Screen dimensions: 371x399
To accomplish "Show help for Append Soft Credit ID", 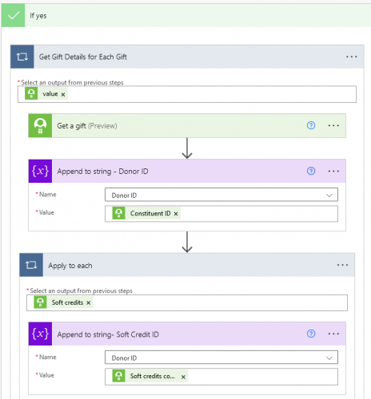I will 311,334.
